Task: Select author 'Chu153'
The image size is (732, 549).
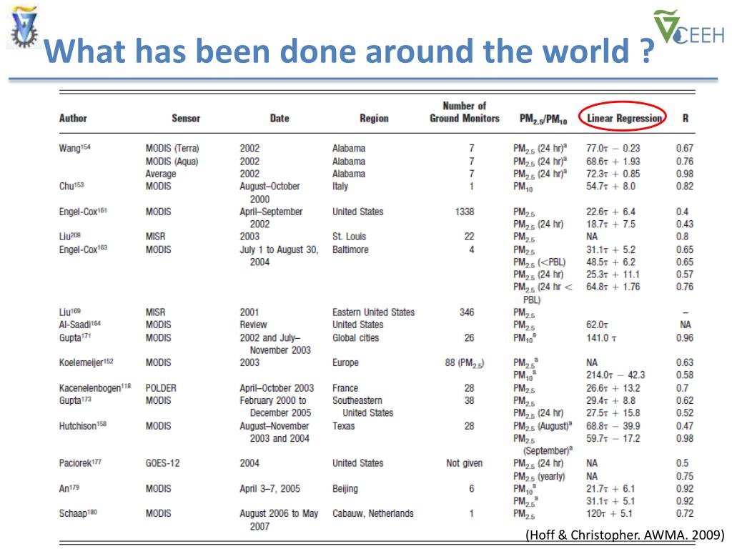Action: (x=71, y=186)
